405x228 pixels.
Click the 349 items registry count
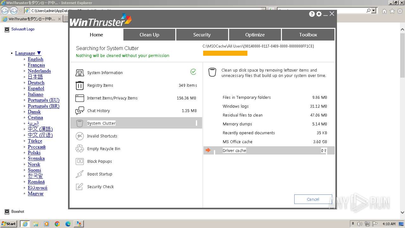[x=188, y=85]
